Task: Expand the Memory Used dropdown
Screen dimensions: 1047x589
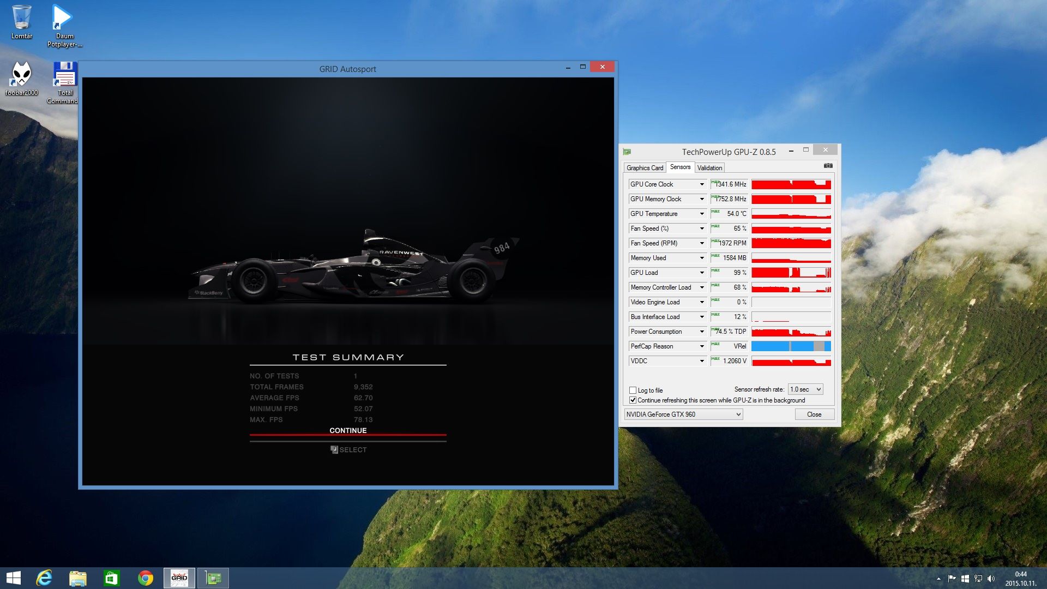Action: 702,258
